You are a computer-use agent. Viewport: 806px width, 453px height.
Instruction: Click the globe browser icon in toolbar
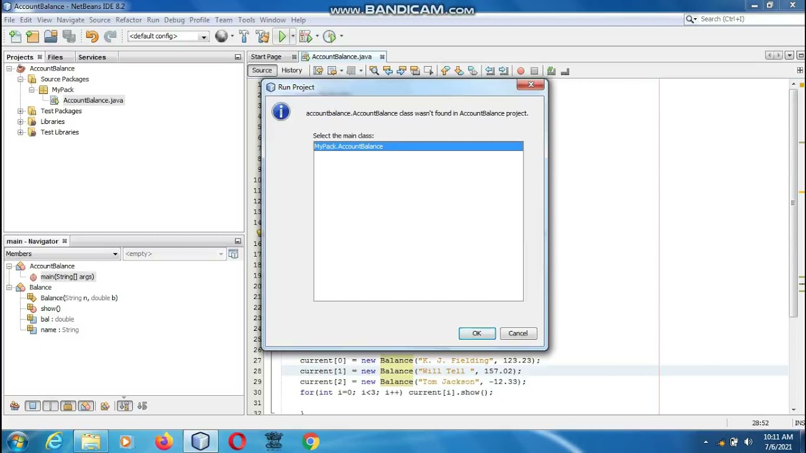[221, 36]
